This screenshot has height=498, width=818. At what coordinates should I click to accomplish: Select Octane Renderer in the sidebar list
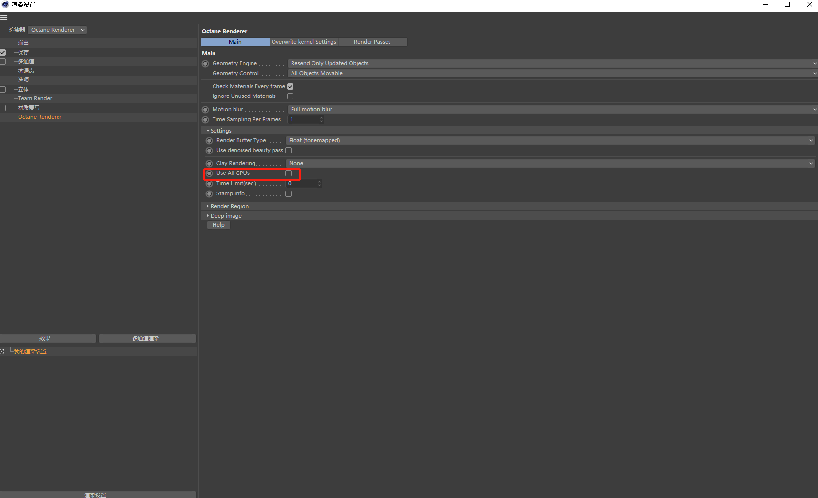click(x=40, y=117)
